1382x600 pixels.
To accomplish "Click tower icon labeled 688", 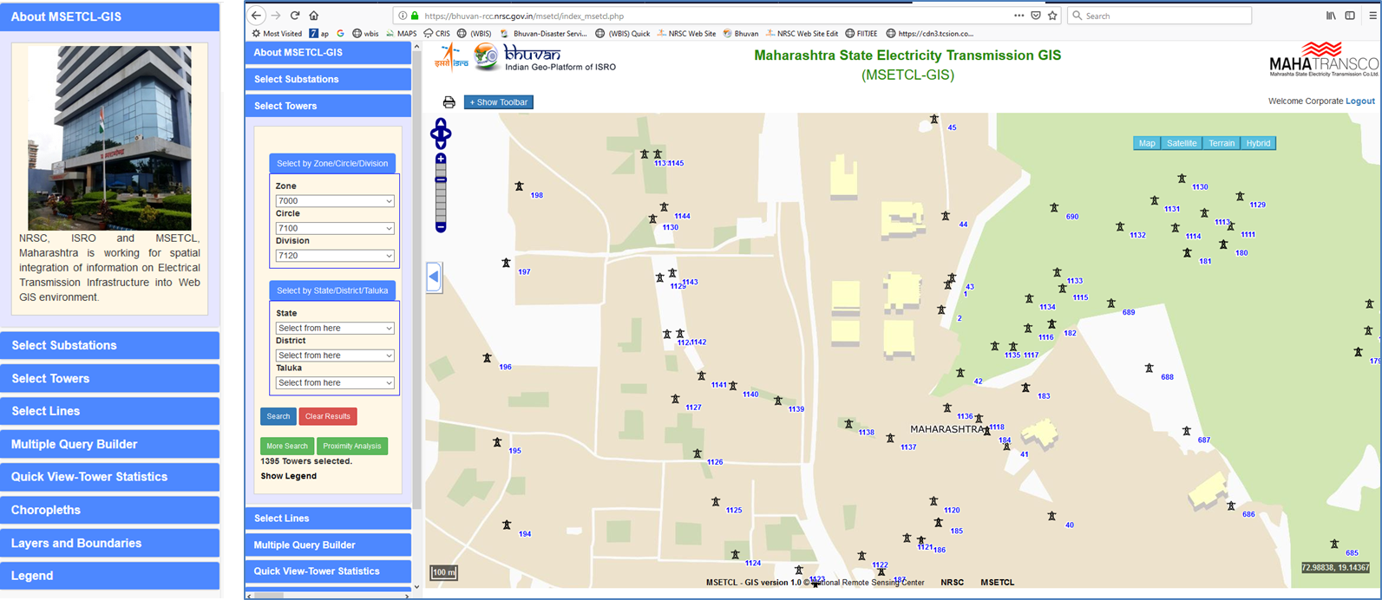I will click(1149, 368).
